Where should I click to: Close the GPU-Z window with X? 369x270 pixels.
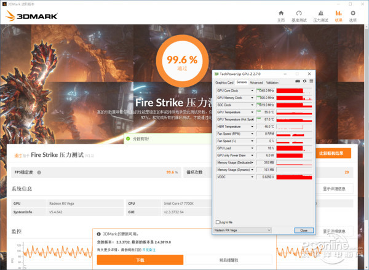[309, 74]
